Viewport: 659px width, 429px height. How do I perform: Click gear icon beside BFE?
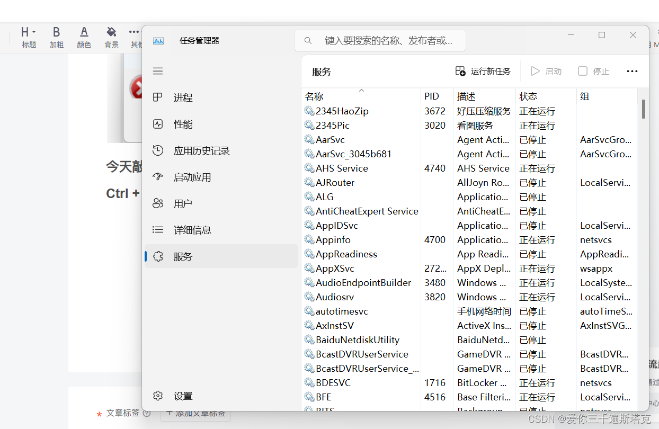(x=309, y=397)
